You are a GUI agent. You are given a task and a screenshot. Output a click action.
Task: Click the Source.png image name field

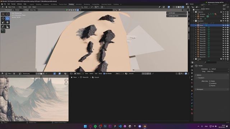tap(29, 73)
